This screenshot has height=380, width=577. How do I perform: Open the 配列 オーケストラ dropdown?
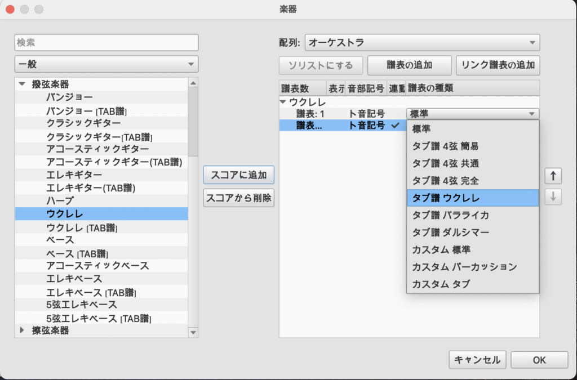[x=422, y=43]
